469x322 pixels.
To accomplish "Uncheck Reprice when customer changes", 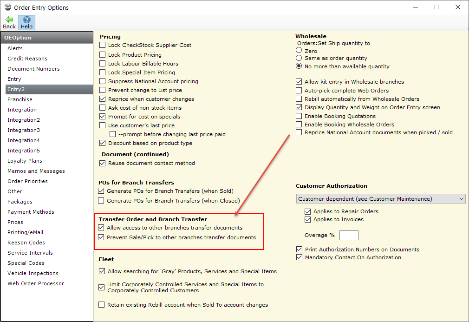I will point(102,99).
